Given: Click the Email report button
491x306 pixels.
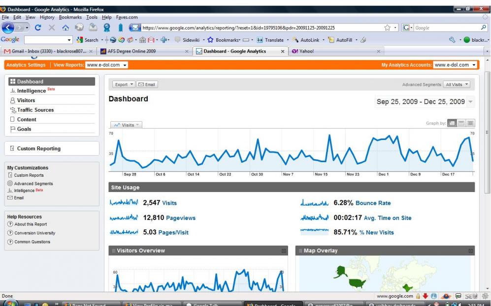Looking at the screenshot, I should coord(147,84).
